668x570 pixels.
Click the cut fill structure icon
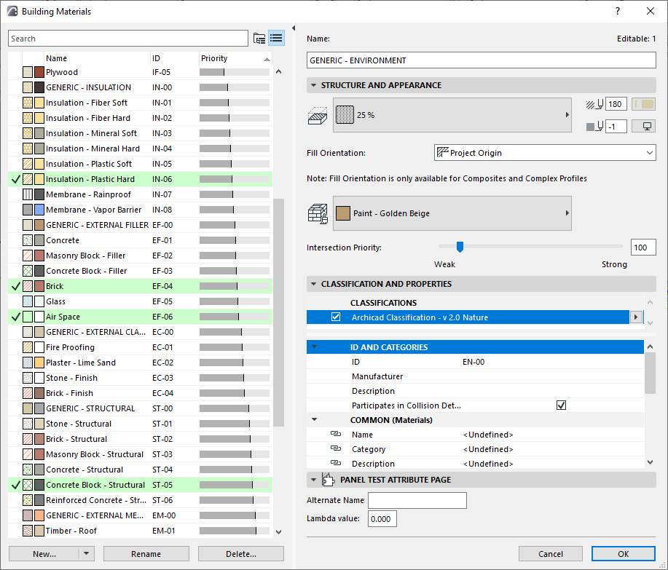318,115
